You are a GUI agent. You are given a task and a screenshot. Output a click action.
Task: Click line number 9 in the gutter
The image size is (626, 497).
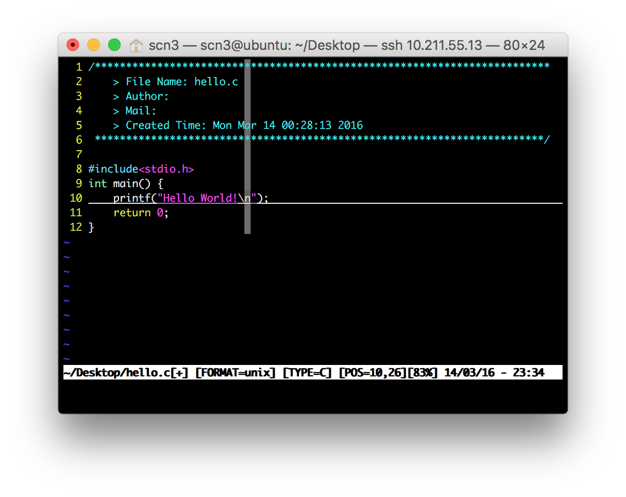click(x=79, y=184)
